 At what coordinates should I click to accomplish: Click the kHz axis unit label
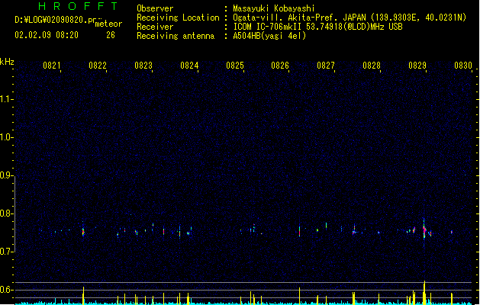tap(7, 62)
